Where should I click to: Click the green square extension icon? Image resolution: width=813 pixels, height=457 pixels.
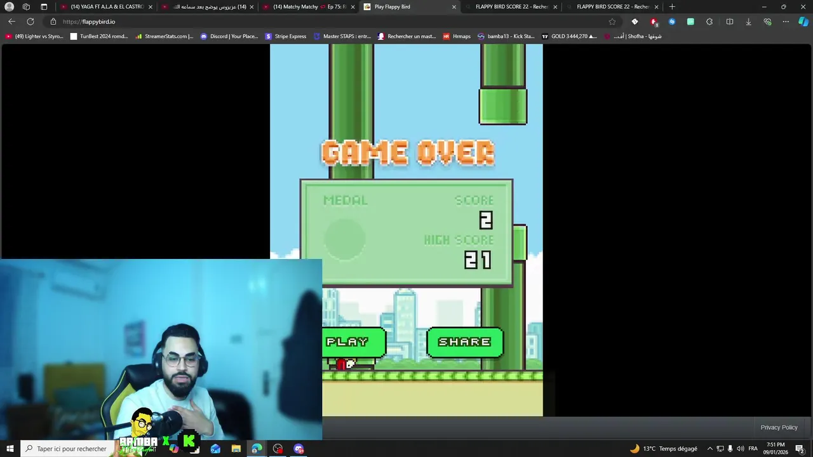(690, 22)
